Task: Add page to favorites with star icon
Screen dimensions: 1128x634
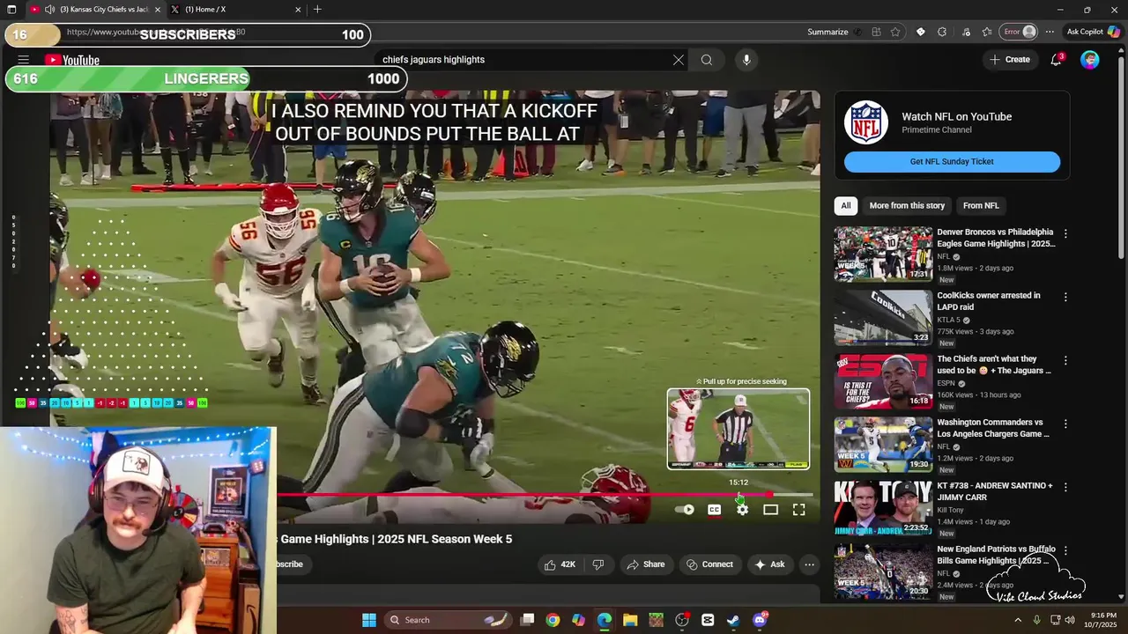Action: click(x=895, y=32)
